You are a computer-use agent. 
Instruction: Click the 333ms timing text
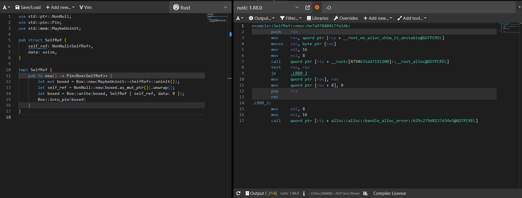[x=334, y=193]
